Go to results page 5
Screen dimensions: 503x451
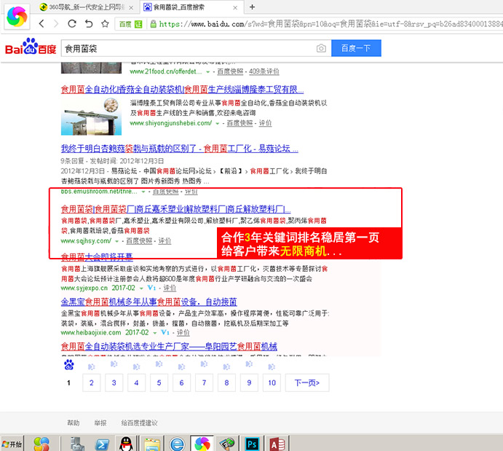coord(159,383)
